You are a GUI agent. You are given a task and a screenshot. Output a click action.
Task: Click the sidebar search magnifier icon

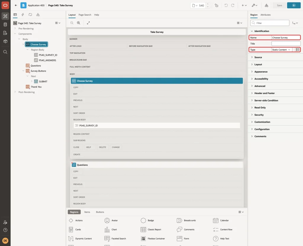pos(5,52)
